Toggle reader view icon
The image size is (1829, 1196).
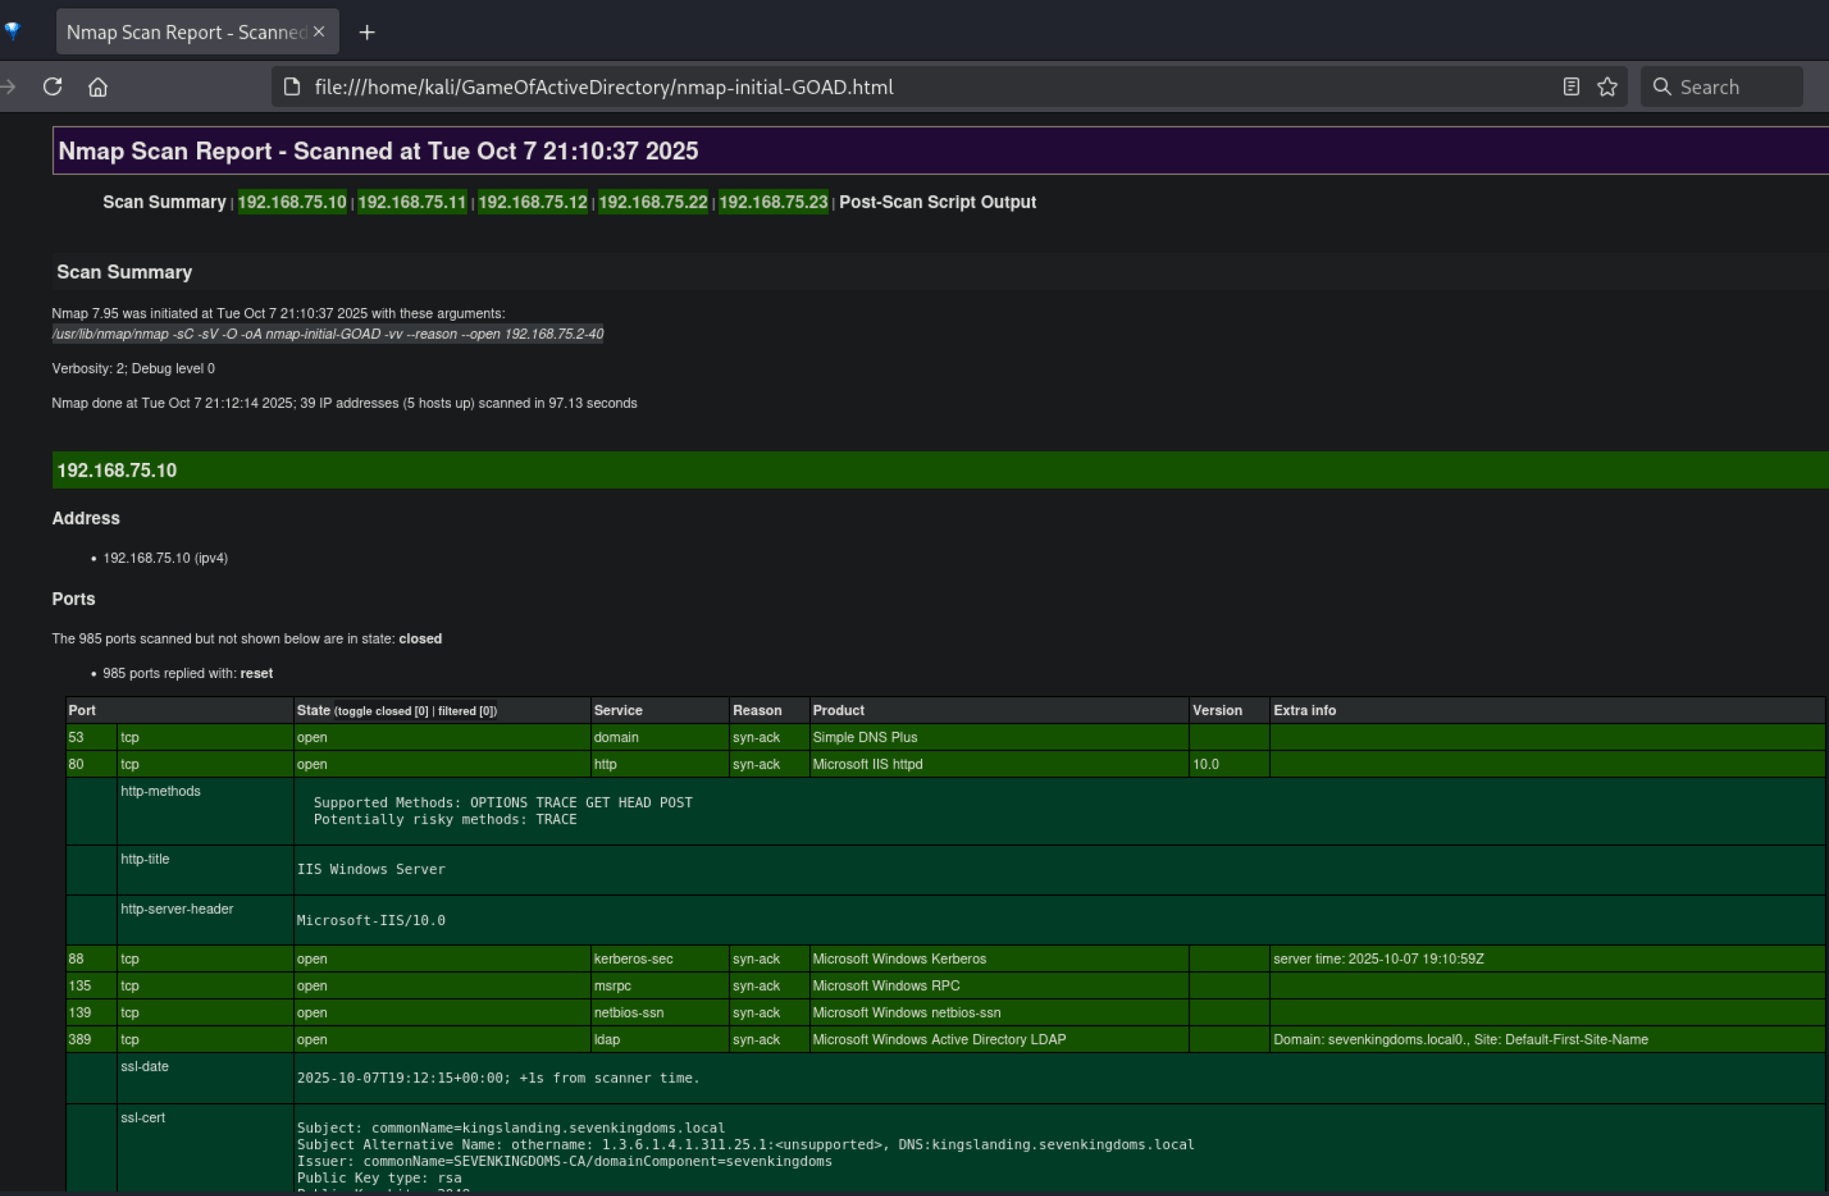click(x=1571, y=87)
